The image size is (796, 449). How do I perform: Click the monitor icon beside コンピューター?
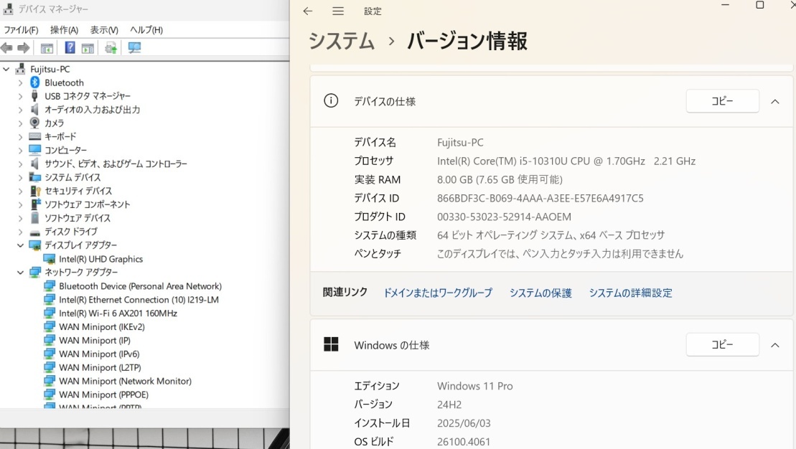[35, 150]
